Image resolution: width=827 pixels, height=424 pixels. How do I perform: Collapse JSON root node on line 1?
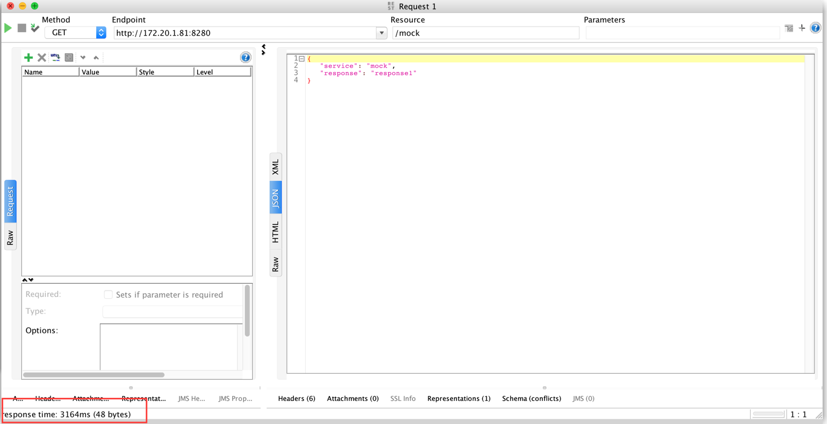tap(302, 59)
